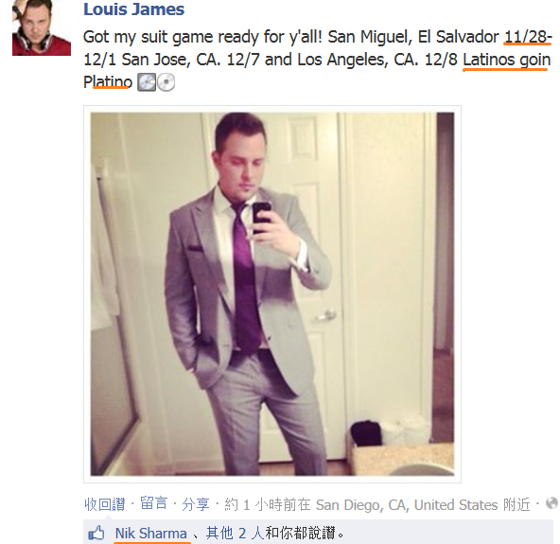Click the underlined Platino word
Viewport: 560px width, 544px height.
pyautogui.click(x=108, y=82)
